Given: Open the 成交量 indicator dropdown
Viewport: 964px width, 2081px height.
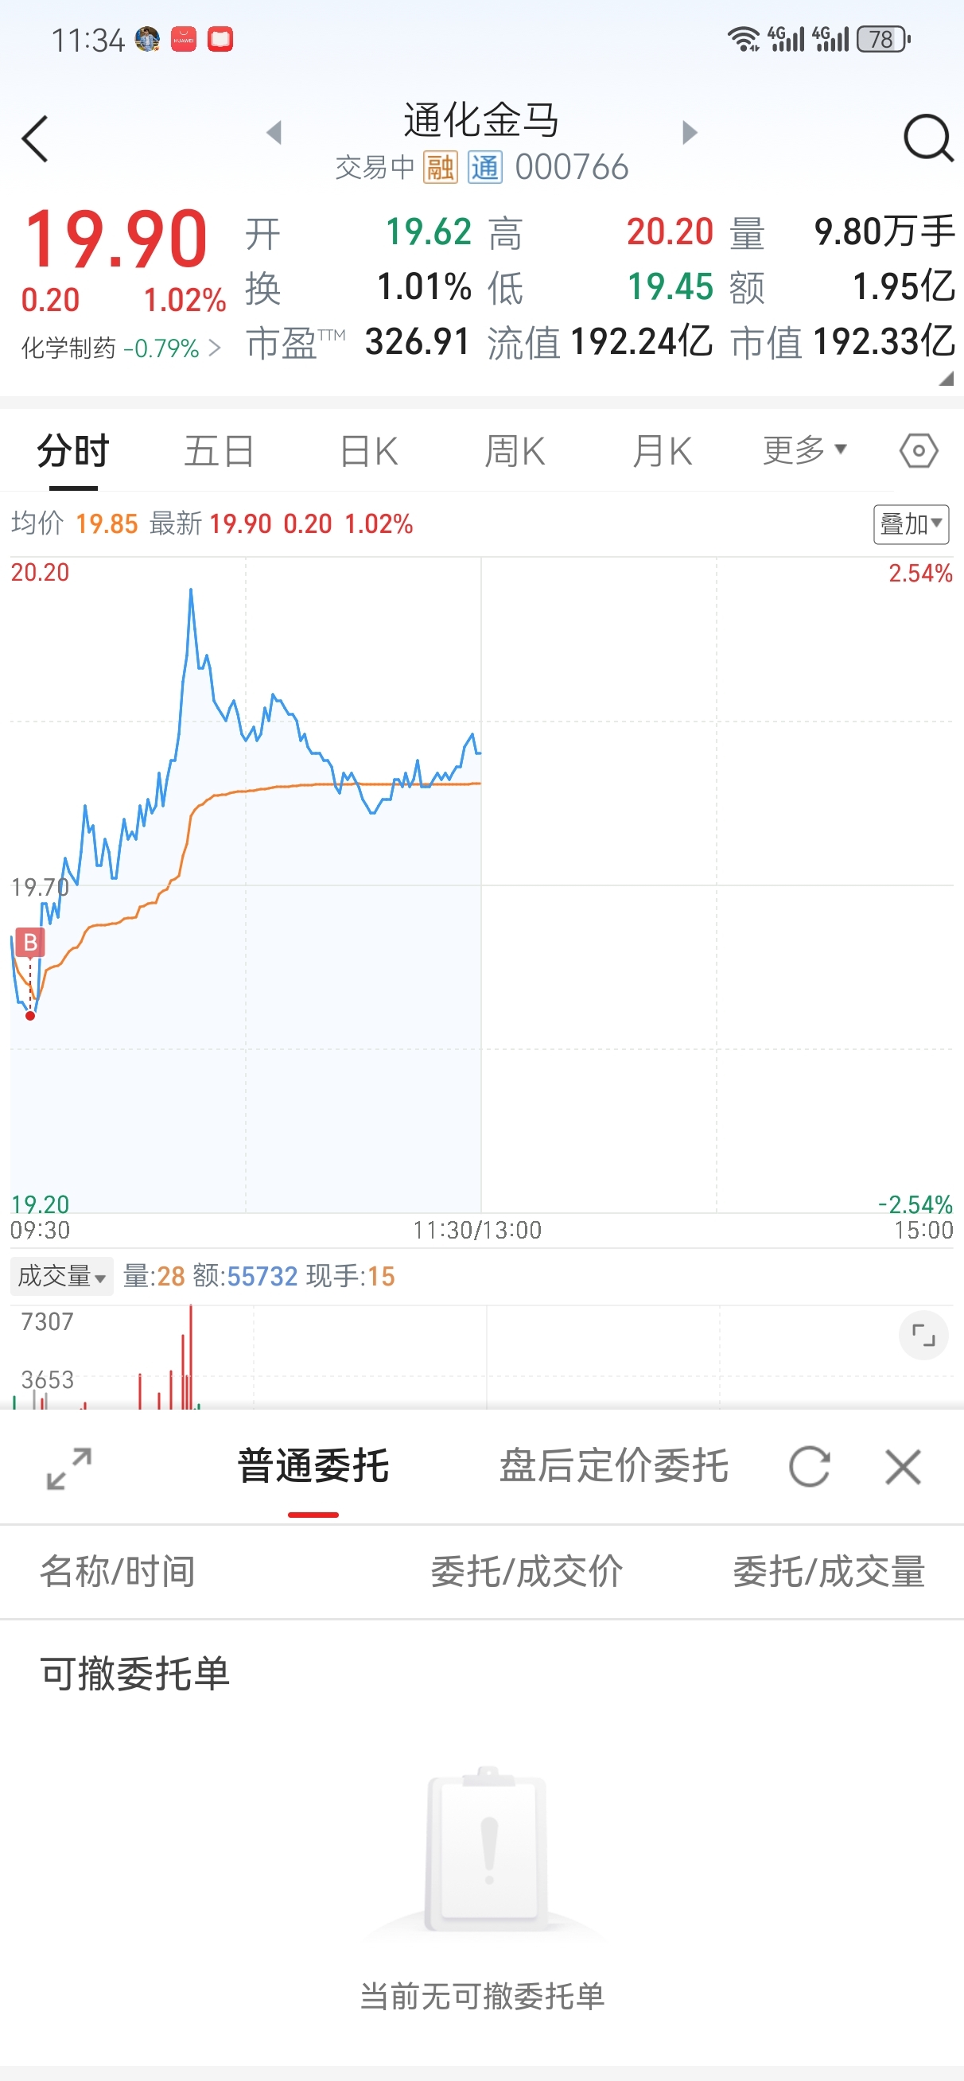Looking at the screenshot, I should pos(61,1276).
